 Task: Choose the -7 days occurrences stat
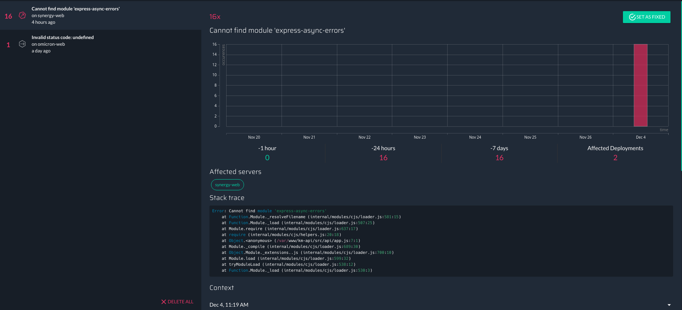click(x=499, y=153)
